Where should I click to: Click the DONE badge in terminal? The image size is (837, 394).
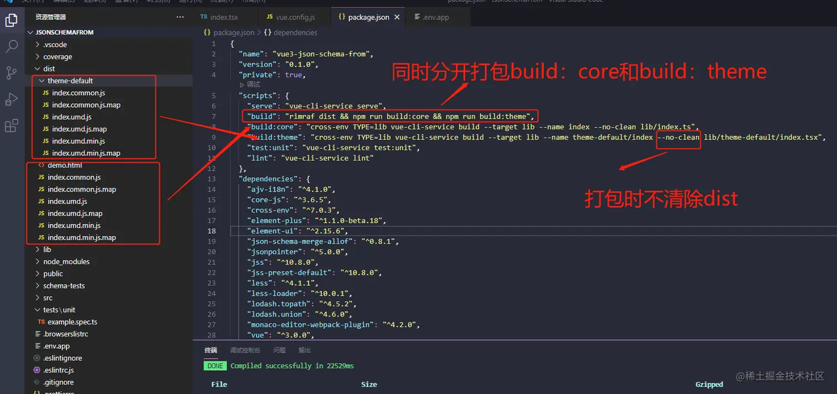pos(215,366)
